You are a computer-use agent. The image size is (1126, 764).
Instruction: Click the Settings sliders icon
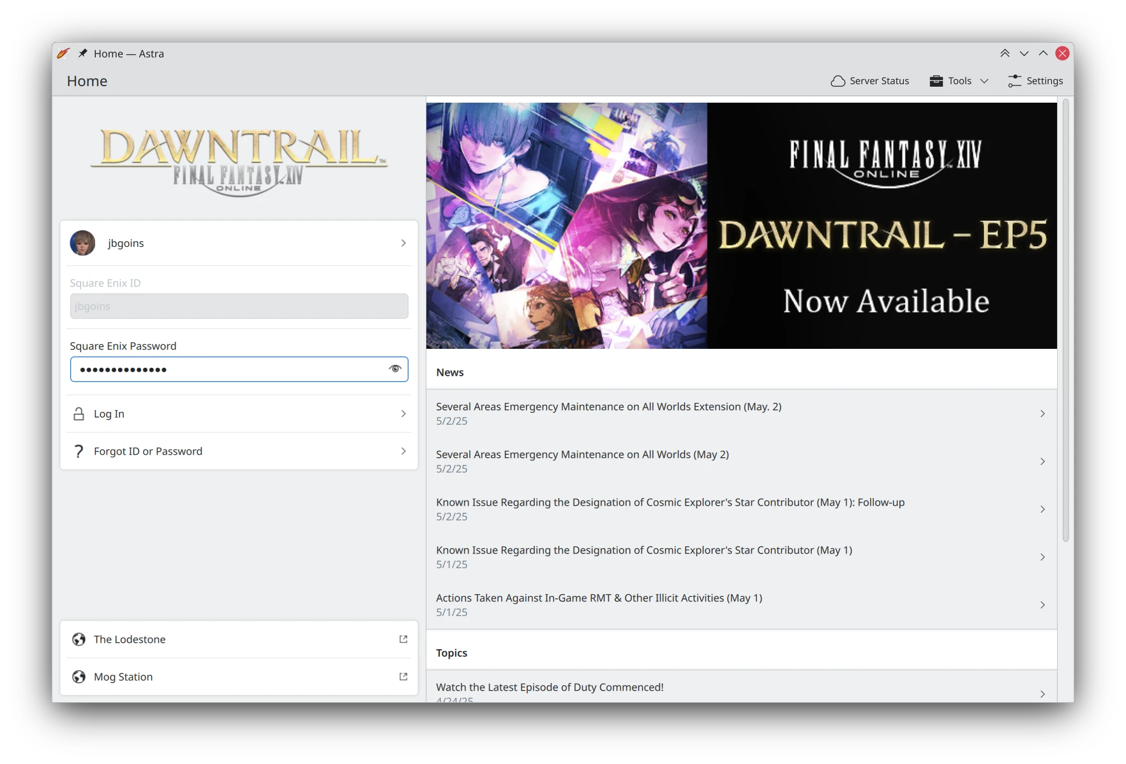(1014, 81)
